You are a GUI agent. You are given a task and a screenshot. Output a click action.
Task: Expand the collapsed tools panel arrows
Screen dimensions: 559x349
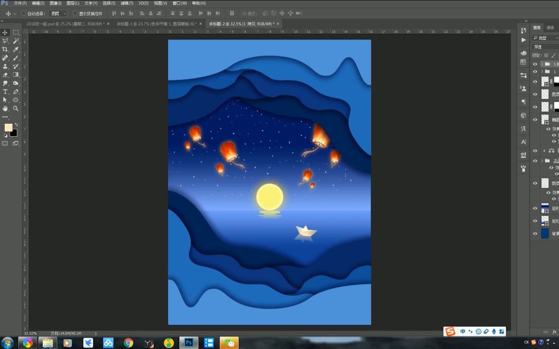coord(2,21)
